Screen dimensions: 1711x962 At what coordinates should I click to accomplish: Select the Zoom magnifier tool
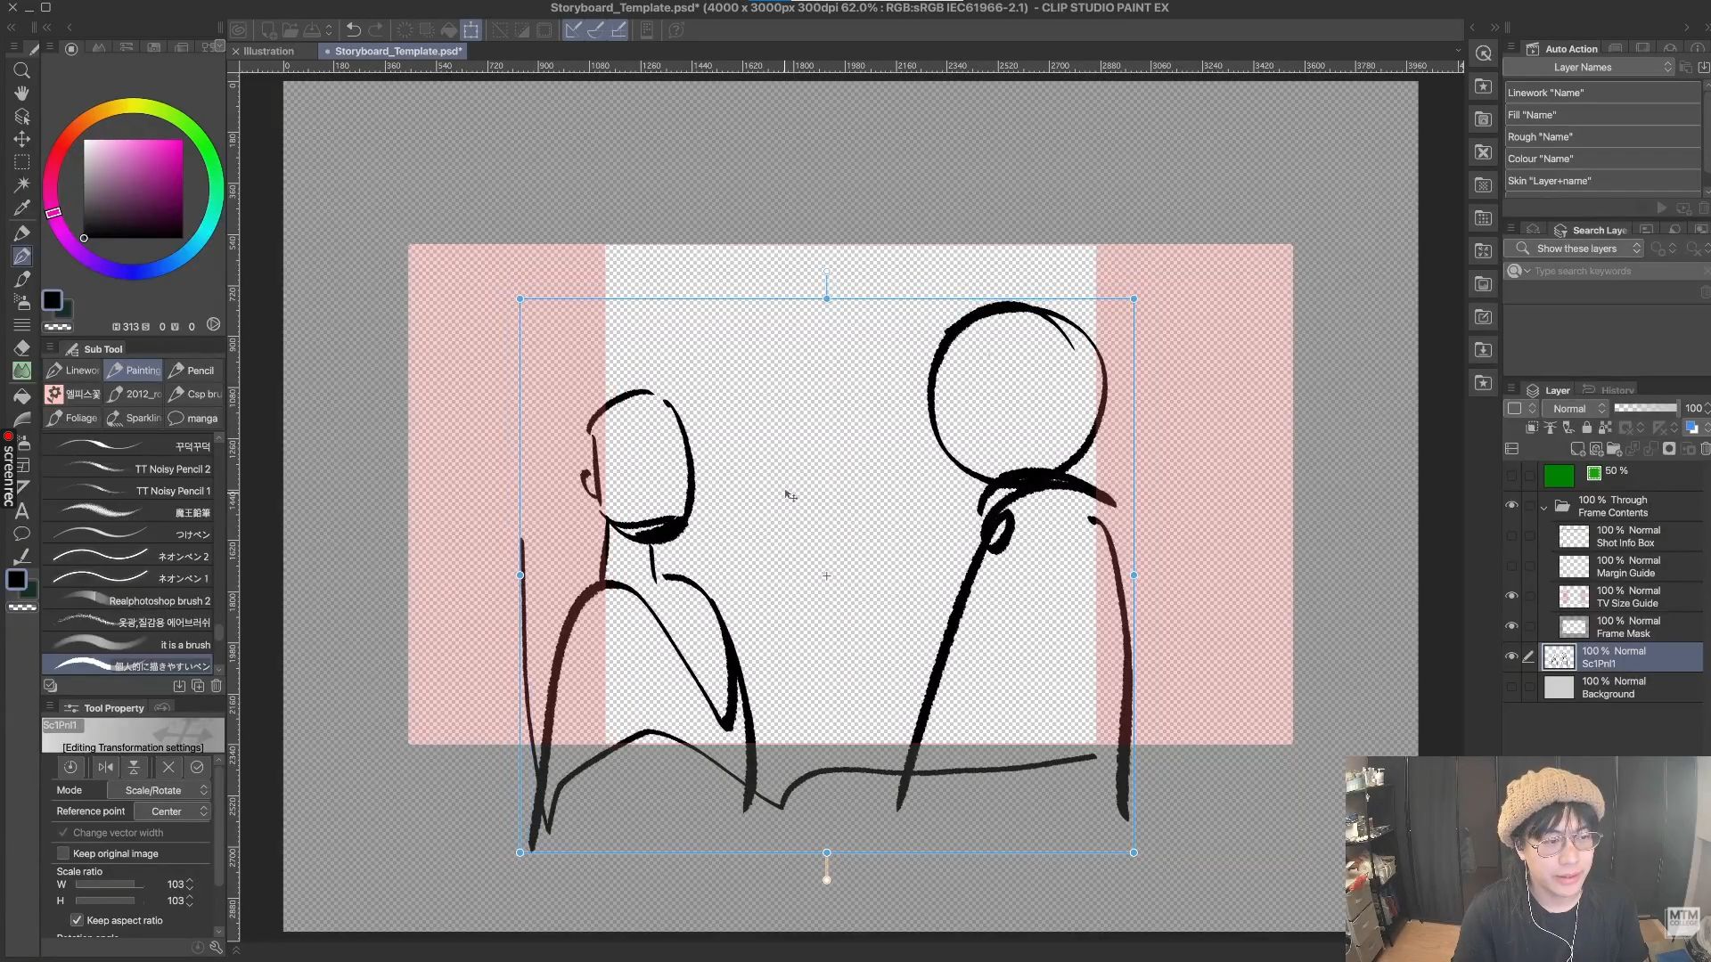tap(21, 70)
